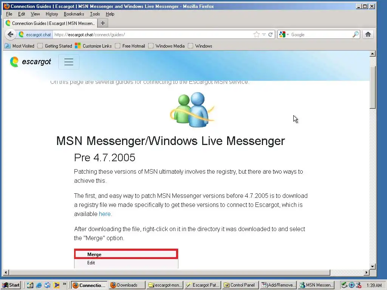The image size is (387, 290).
Task: Switch to the escargot-msn folder taskbar button
Action: click(x=165, y=285)
